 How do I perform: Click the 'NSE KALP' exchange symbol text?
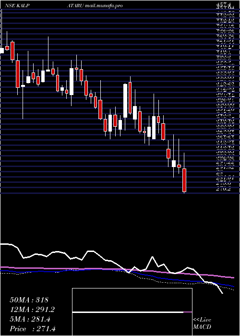(x=17, y=6)
